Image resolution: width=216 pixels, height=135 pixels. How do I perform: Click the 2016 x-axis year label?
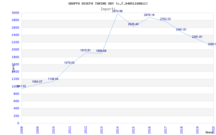[x=150, y=130]
